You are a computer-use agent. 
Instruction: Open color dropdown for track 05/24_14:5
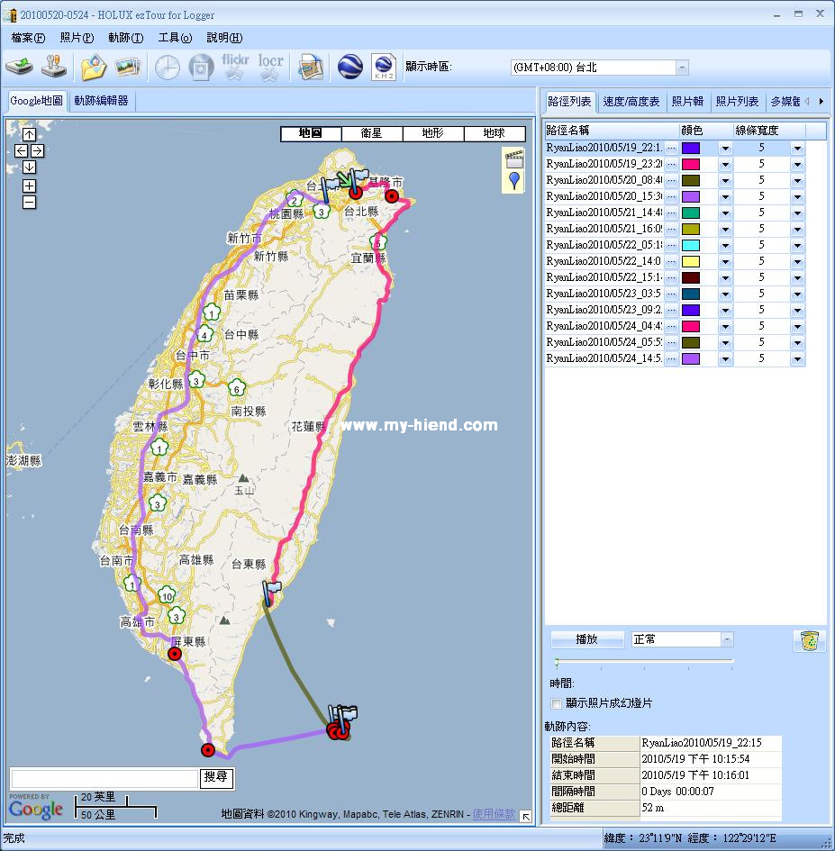[725, 358]
